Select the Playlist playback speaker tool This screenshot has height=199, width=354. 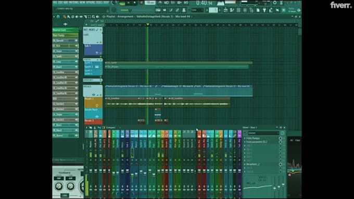(98, 17)
